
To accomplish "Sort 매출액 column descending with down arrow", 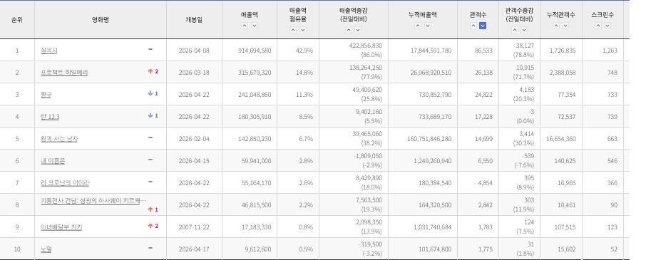I will tap(255, 26).
